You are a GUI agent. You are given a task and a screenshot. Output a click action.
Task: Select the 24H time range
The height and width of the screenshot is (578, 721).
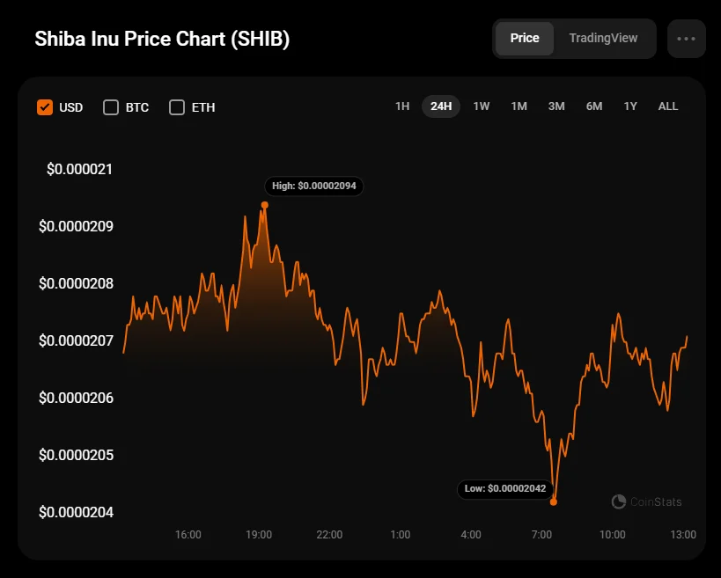(441, 106)
